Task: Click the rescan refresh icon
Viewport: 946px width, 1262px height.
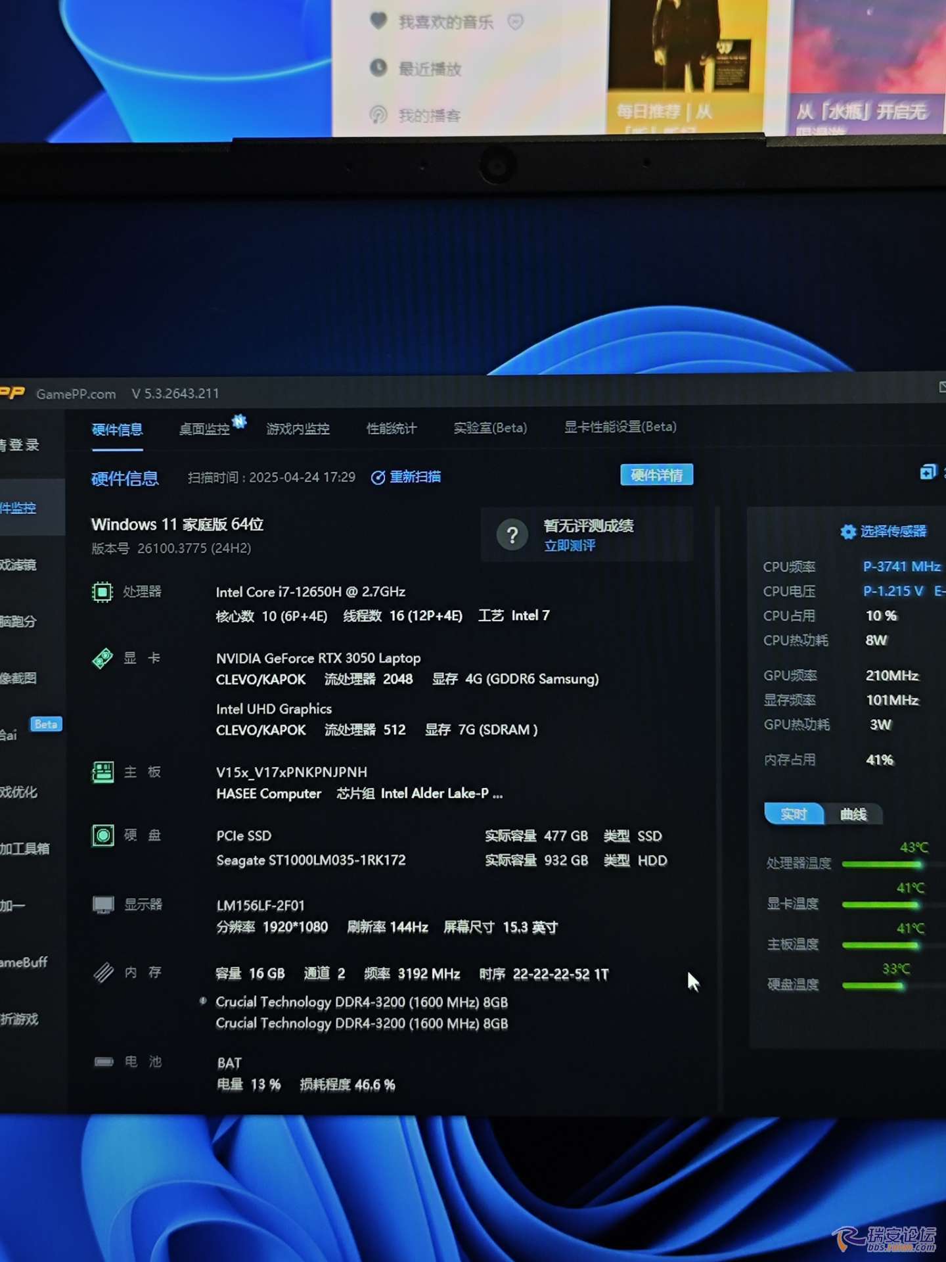Action: [x=378, y=478]
